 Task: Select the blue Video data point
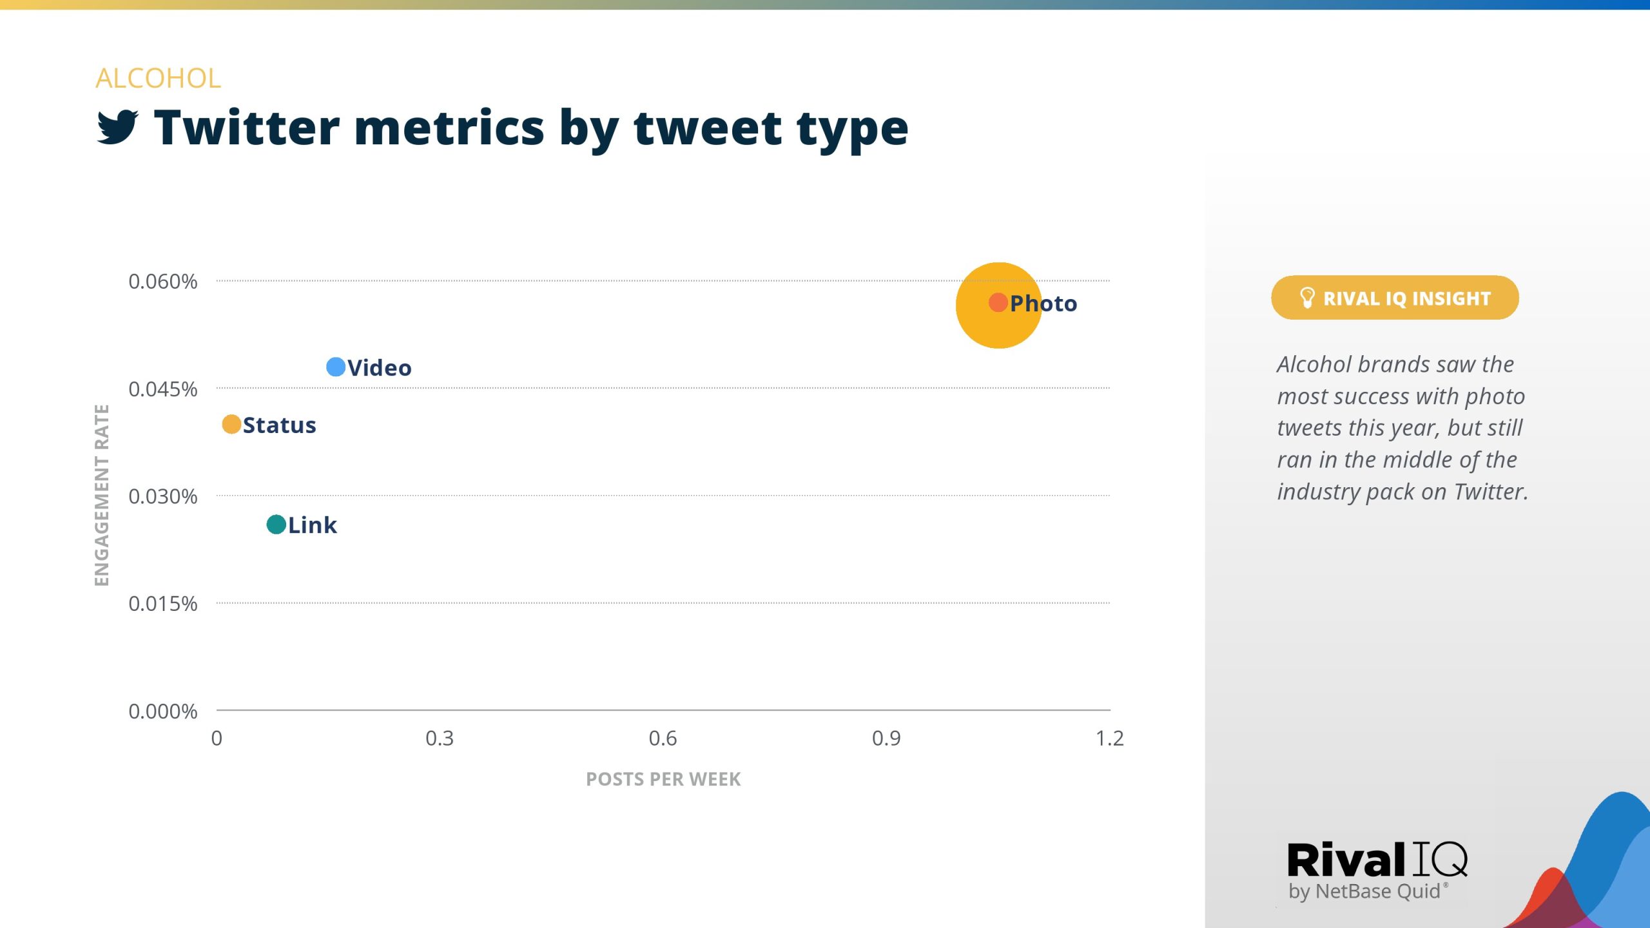pyautogui.click(x=336, y=367)
